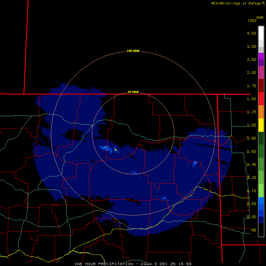Select the yellow swatch beside 1.00
Image resolution: width=266 pixels, height=266 pixels.
click(261, 125)
